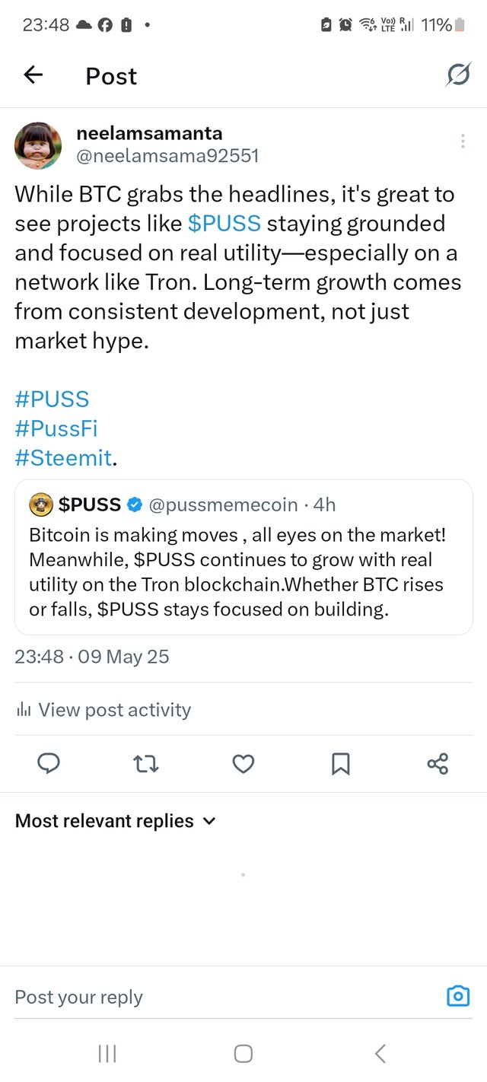
Task: Open the #PUSS hashtag
Action: (x=52, y=399)
